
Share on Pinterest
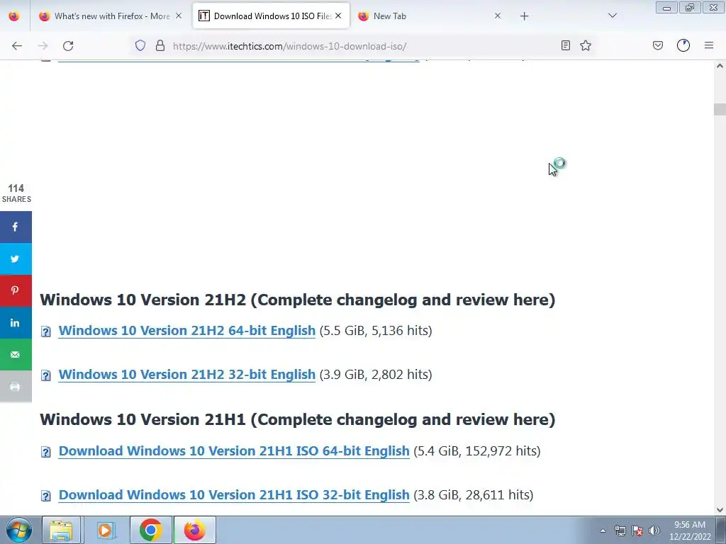(16, 291)
